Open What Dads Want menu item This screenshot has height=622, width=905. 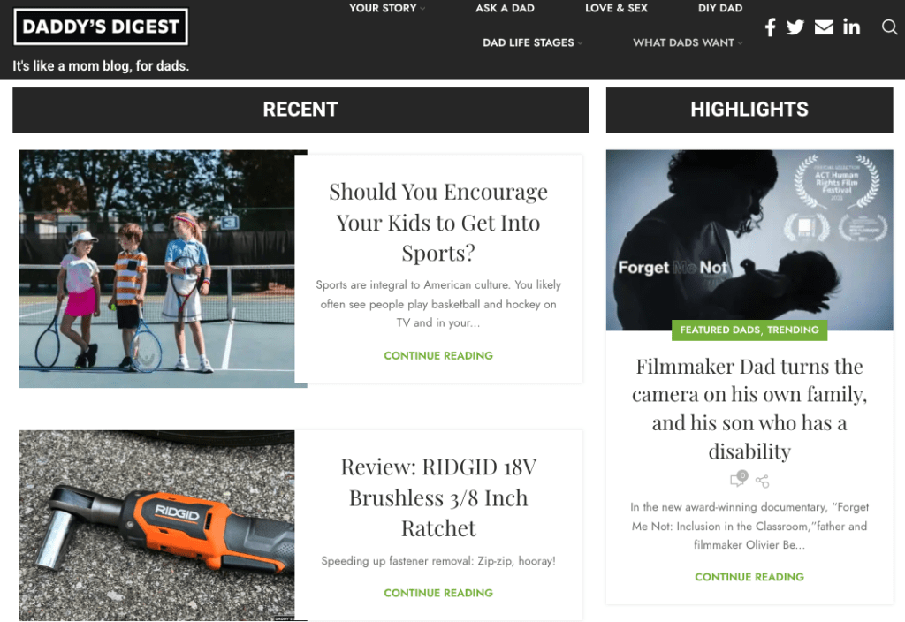pyautogui.click(x=683, y=42)
